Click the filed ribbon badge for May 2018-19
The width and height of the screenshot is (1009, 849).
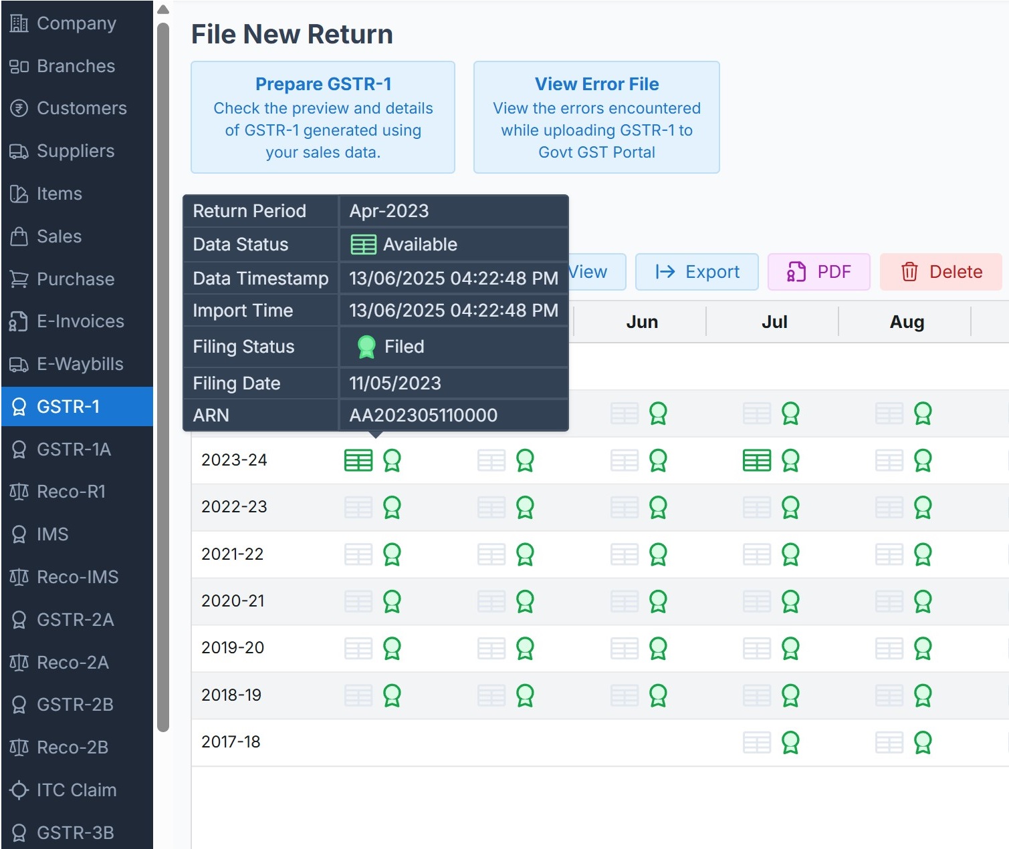click(x=525, y=695)
